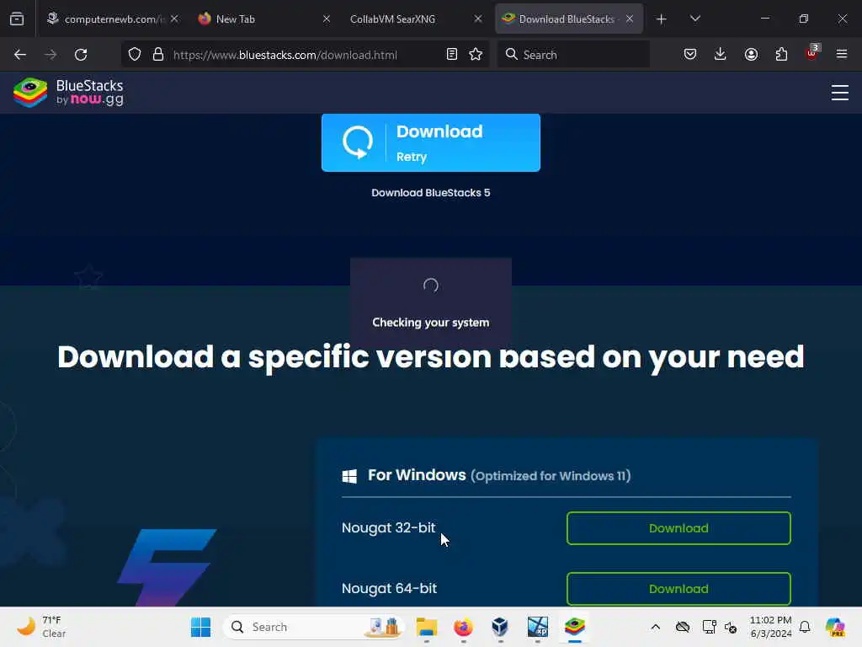The width and height of the screenshot is (862, 647).
Task: Select the Download BlueStacks tab
Action: [x=569, y=19]
